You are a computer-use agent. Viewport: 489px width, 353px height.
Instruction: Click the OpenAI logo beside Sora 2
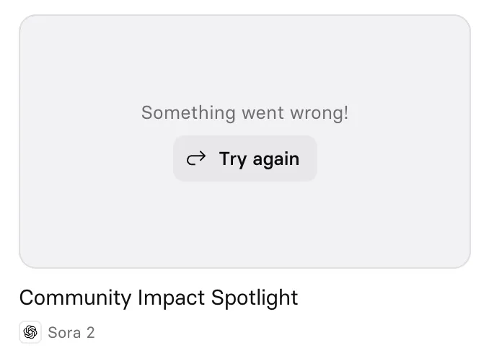[x=30, y=332]
